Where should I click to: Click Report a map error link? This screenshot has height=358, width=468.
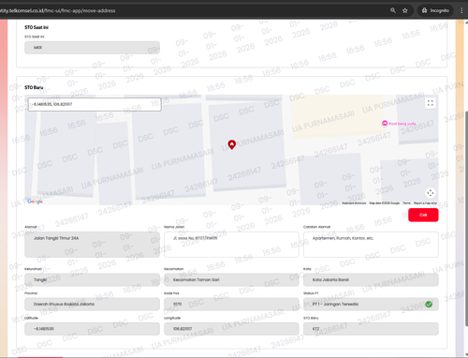pyautogui.click(x=425, y=203)
